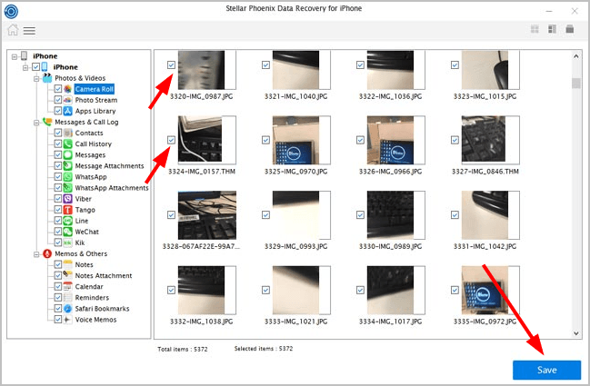Select the Line icon
Image resolution: width=590 pixels, height=386 pixels.
68,221
